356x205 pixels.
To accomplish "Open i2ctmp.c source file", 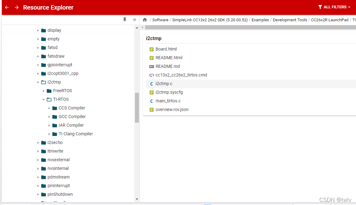I will 164,84.
